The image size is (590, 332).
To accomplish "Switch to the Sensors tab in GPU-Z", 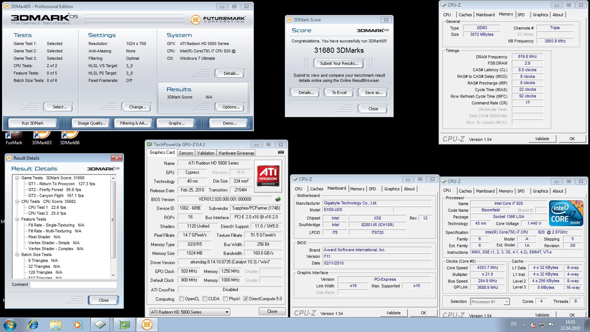I will click(186, 153).
